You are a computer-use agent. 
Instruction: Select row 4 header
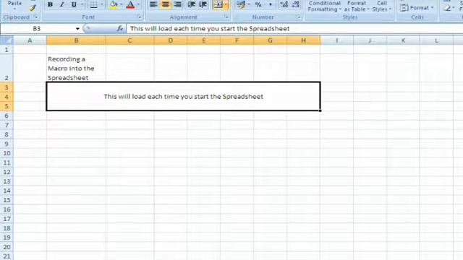pyautogui.click(x=7, y=97)
